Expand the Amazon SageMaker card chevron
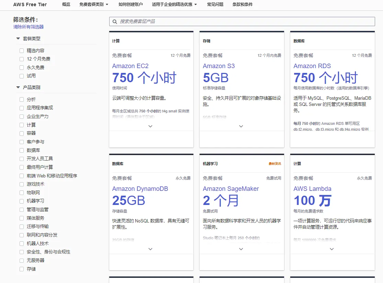 [x=241, y=249]
